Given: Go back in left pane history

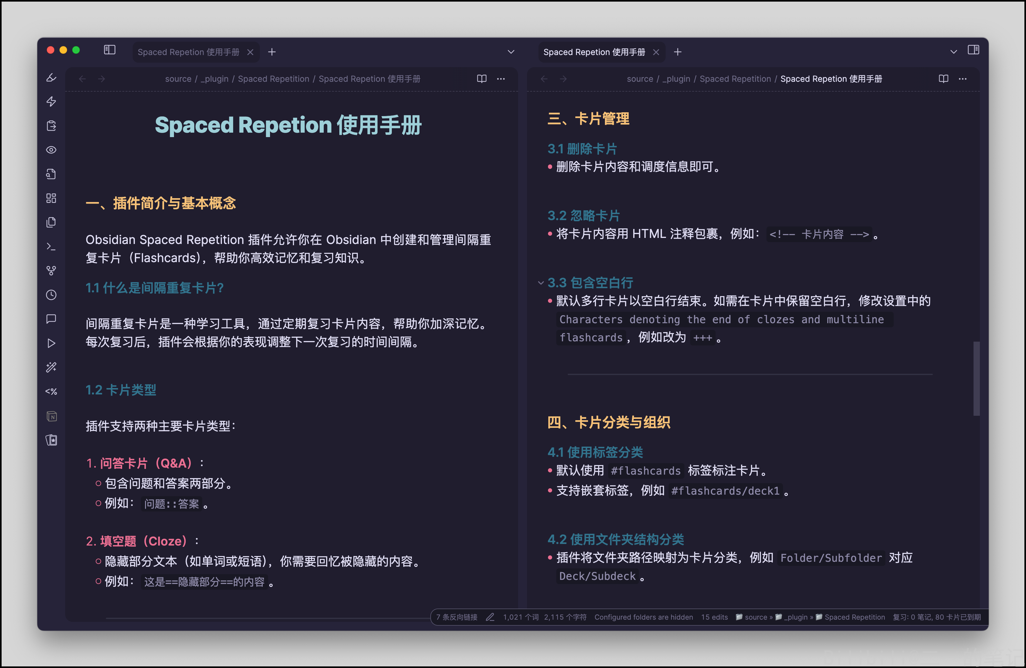Looking at the screenshot, I should [x=82, y=79].
